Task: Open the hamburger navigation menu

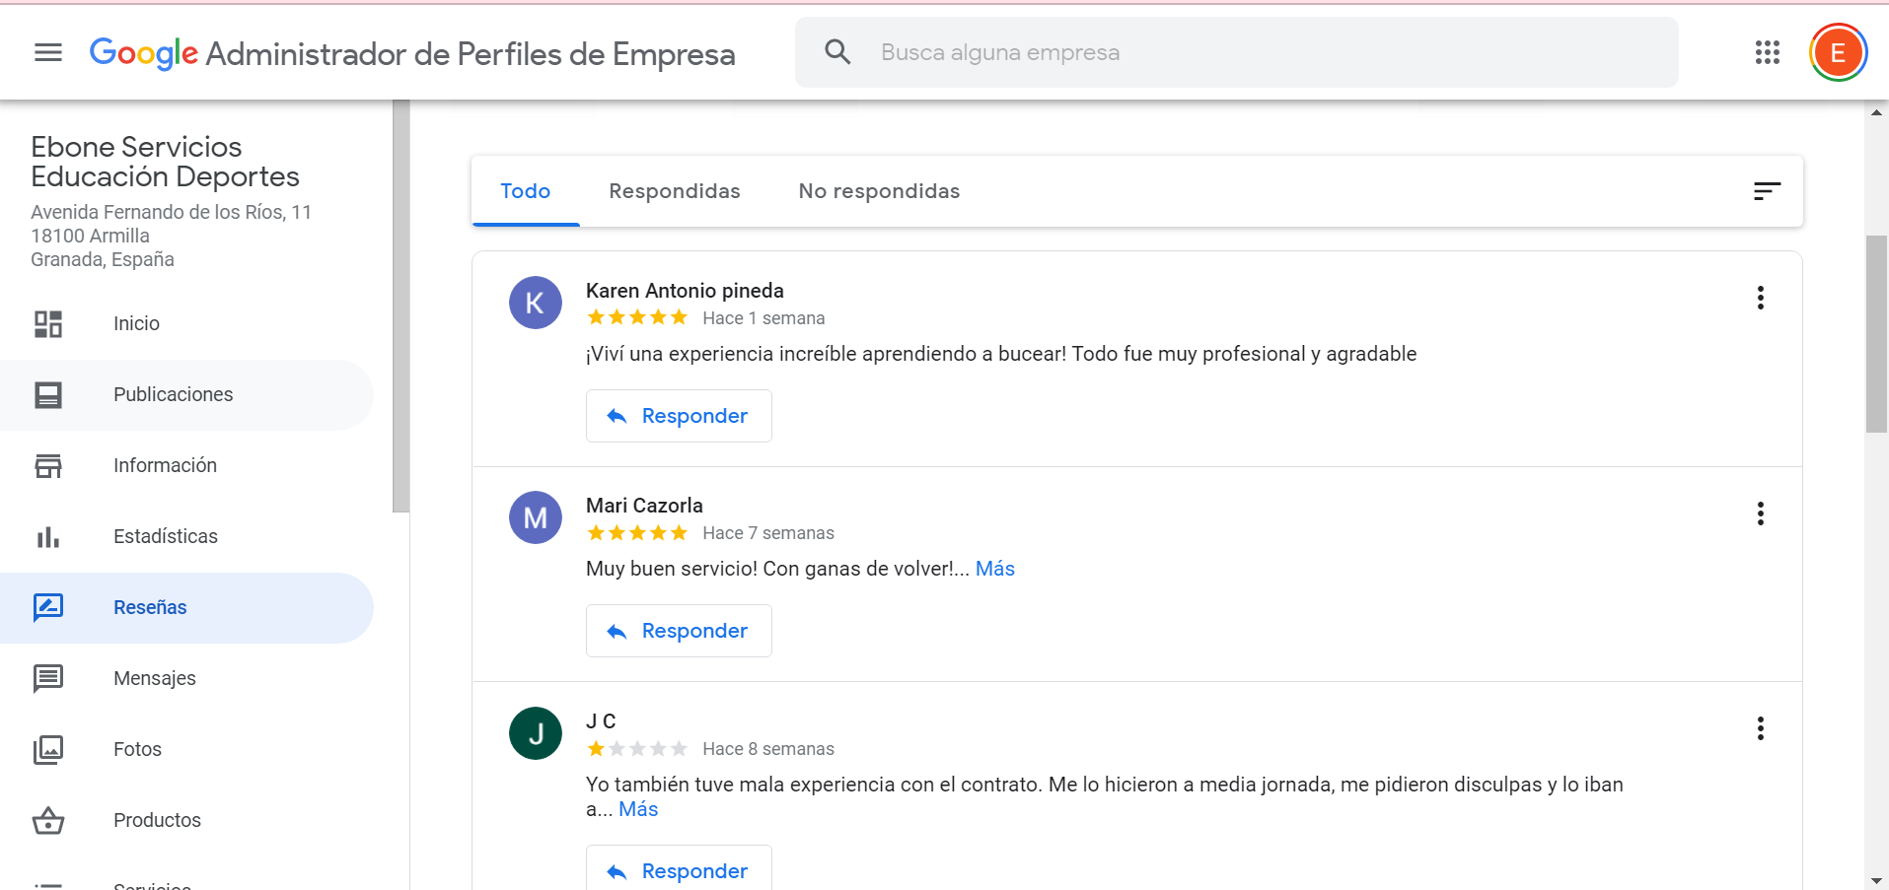Action: [x=46, y=52]
